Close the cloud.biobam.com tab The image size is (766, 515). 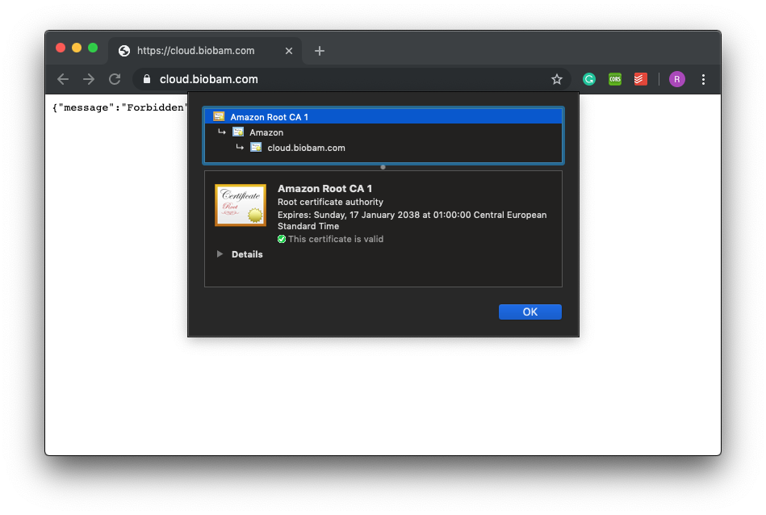289,51
